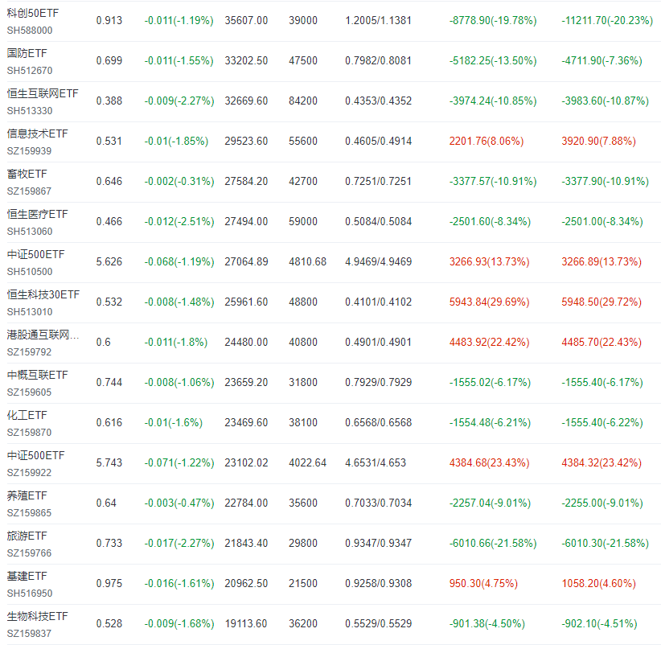
Task: Select loss -11211.70(-20.23%)
Action: point(607,20)
